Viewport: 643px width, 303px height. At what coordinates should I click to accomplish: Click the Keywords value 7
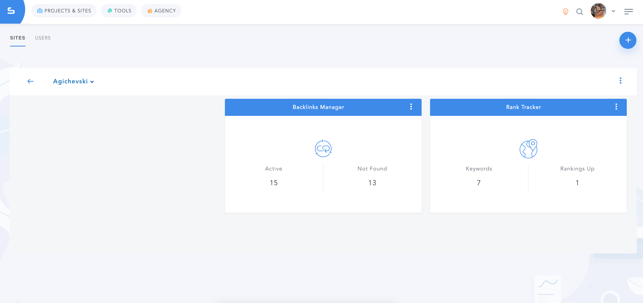coord(479,183)
